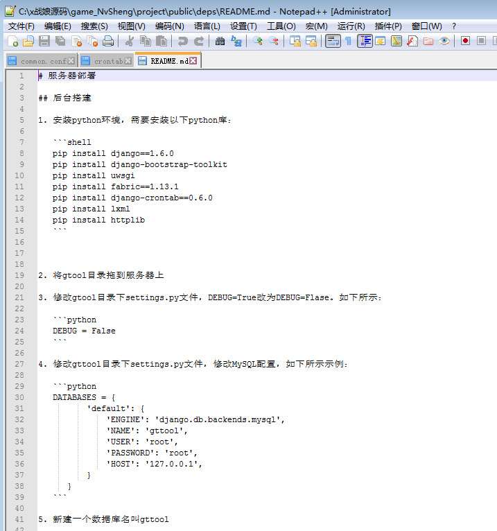
Task: Print the document with the printer icon
Action: pyautogui.click(x=108, y=42)
